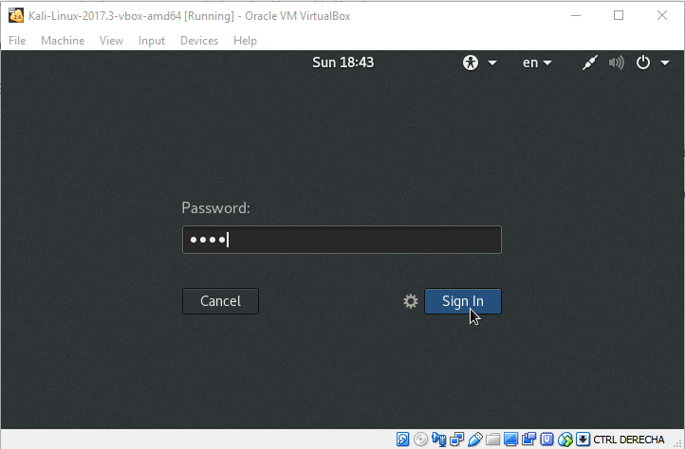Click the wired network connection icon
The width and height of the screenshot is (685, 449).
click(x=589, y=63)
